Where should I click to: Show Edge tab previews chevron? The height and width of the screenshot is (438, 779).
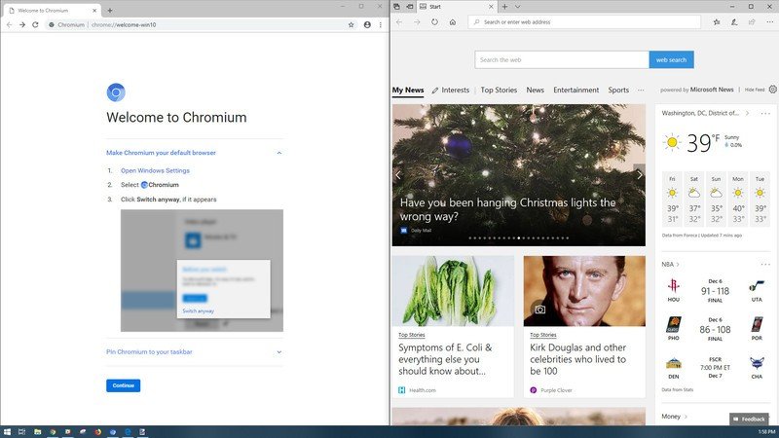pyautogui.click(x=517, y=7)
